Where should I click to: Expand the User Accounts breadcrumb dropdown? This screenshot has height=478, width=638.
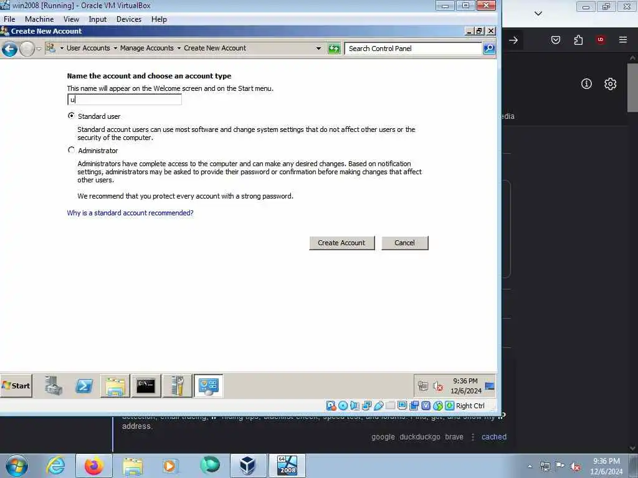tap(115, 49)
